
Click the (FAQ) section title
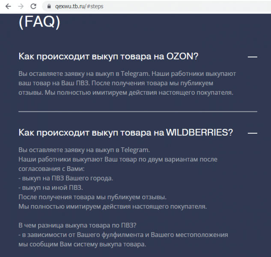pos(39,22)
